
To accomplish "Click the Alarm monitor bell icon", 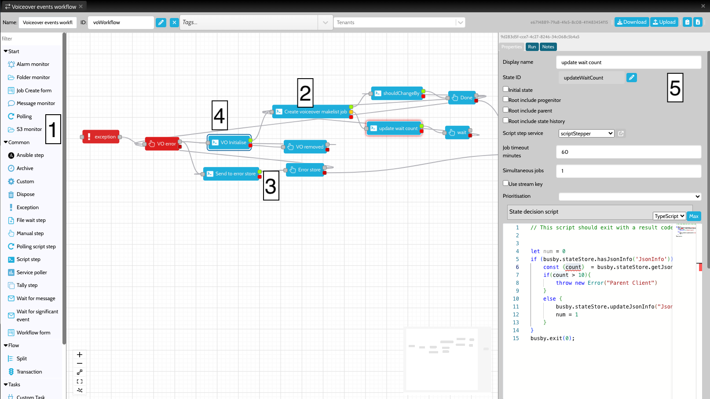I will click(11, 64).
